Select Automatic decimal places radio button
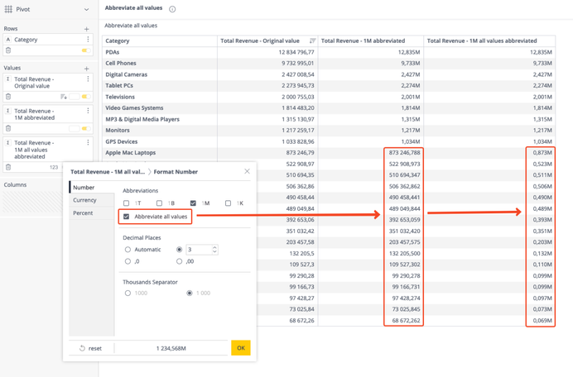Image resolution: width=573 pixels, height=377 pixels. (128, 249)
